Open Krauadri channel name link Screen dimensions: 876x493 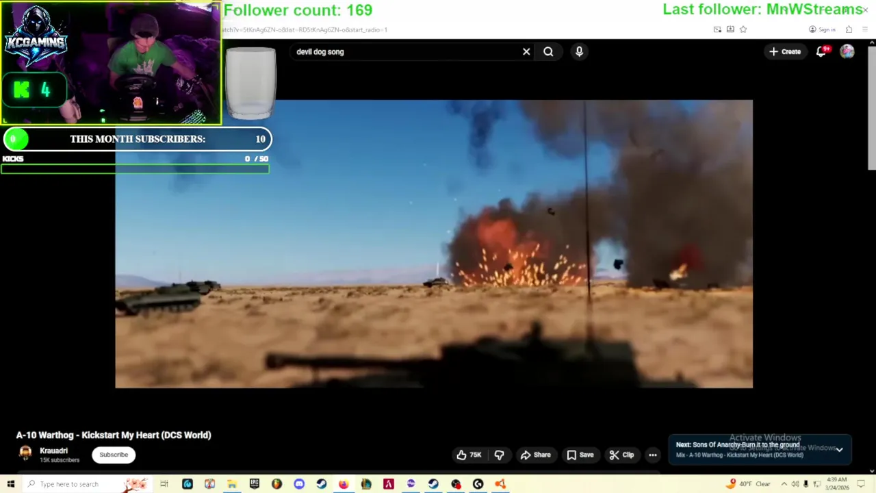click(53, 451)
